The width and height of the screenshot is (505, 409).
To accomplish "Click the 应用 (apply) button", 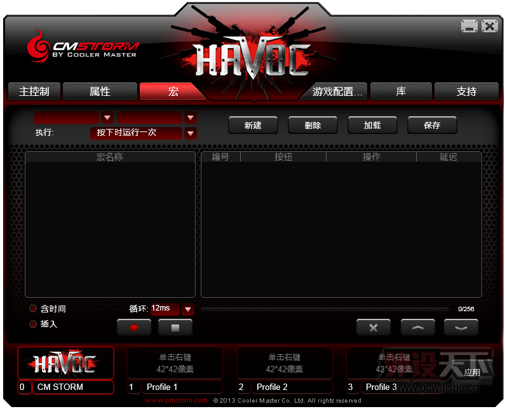I will coord(472,373).
